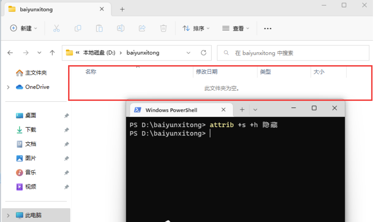
Task: Sort by the 修改日期 column header
Action: (x=207, y=72)
